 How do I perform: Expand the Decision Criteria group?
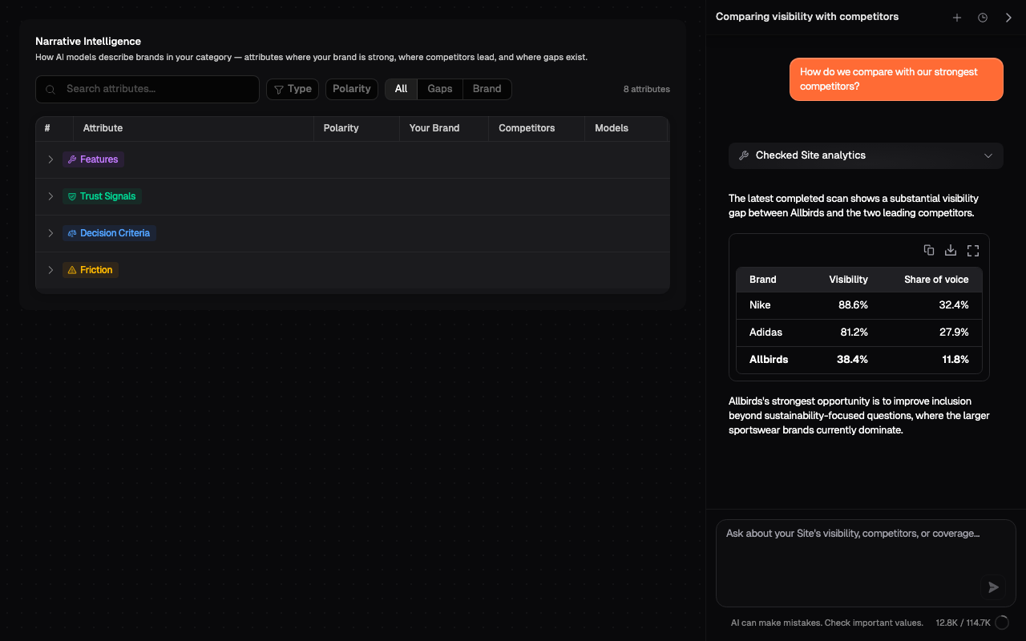click(50, 233)
